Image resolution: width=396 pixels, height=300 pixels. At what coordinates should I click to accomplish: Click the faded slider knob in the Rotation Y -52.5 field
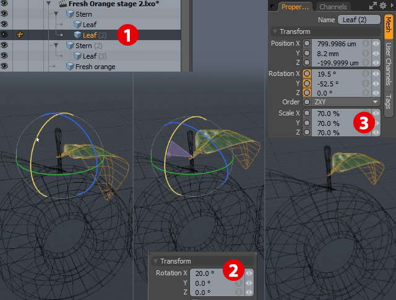366,83
